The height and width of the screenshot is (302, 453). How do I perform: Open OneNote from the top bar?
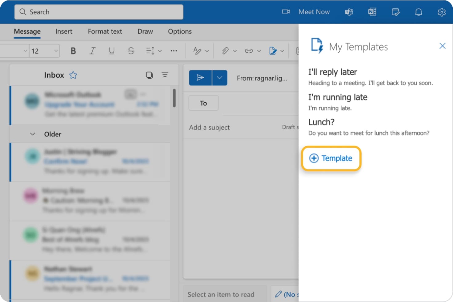[372, 12]
